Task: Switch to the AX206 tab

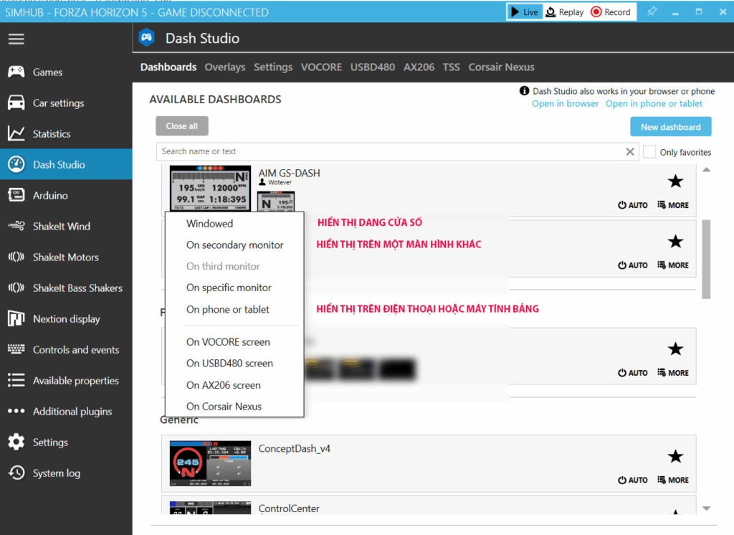Action: click(x=419, y=67)
